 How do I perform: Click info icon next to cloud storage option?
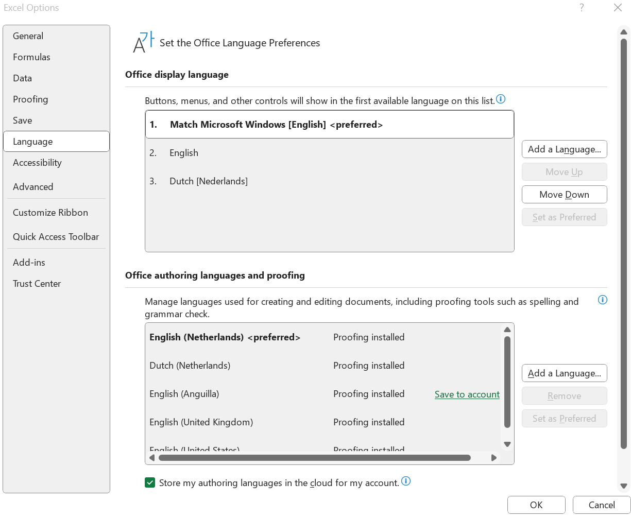tap(406, 481)
